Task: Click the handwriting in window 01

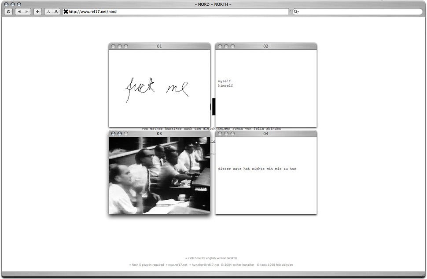Action: click(x=157, y=89)
